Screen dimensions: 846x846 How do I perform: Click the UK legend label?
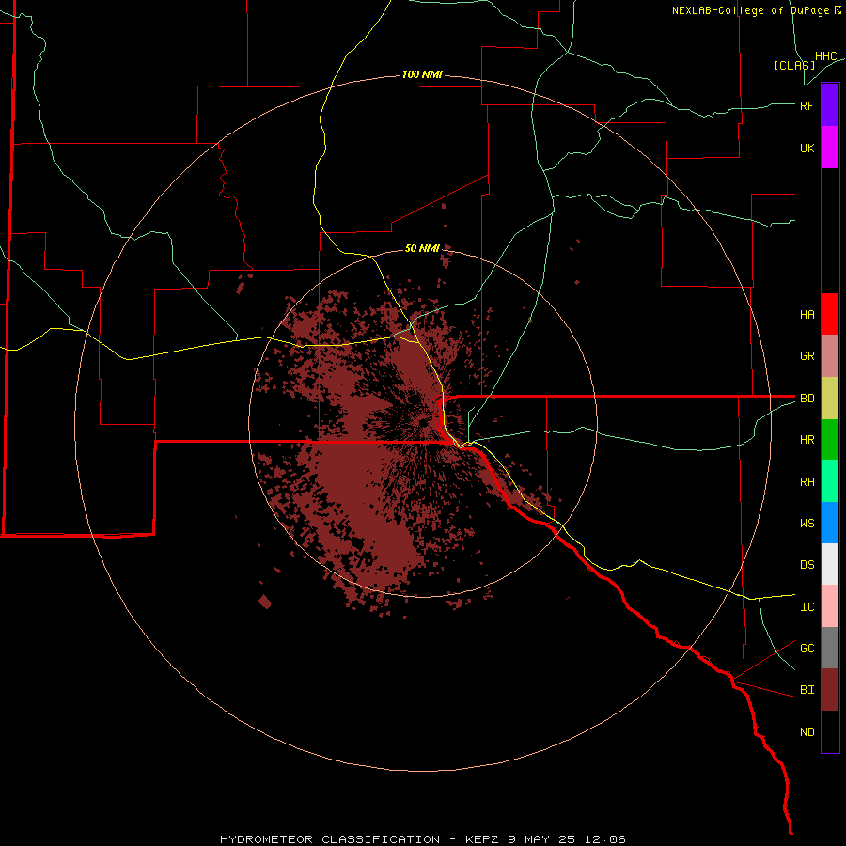tap(807, 148)
